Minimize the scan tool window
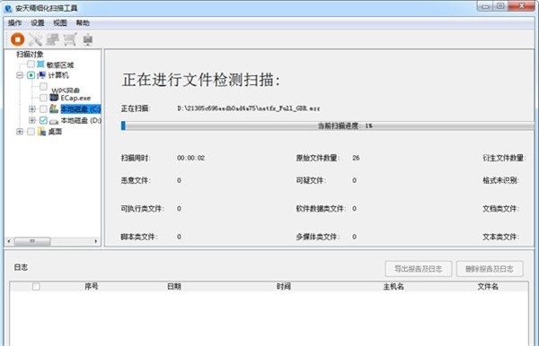This screenshot has width=539, height=346. pyautogui.click(x=485, y=6)
